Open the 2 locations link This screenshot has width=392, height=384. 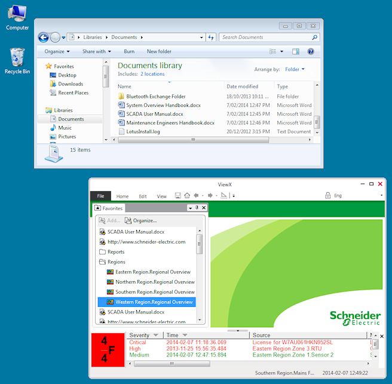click(x=152, y=74)
